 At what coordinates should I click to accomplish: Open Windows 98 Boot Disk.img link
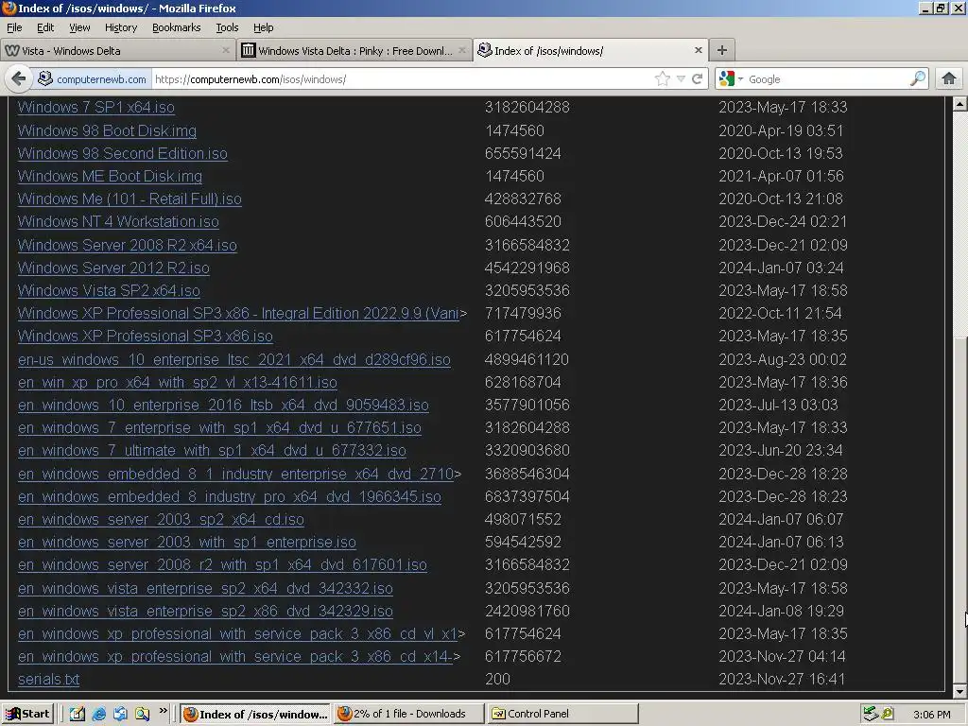(x=108, y=130)
